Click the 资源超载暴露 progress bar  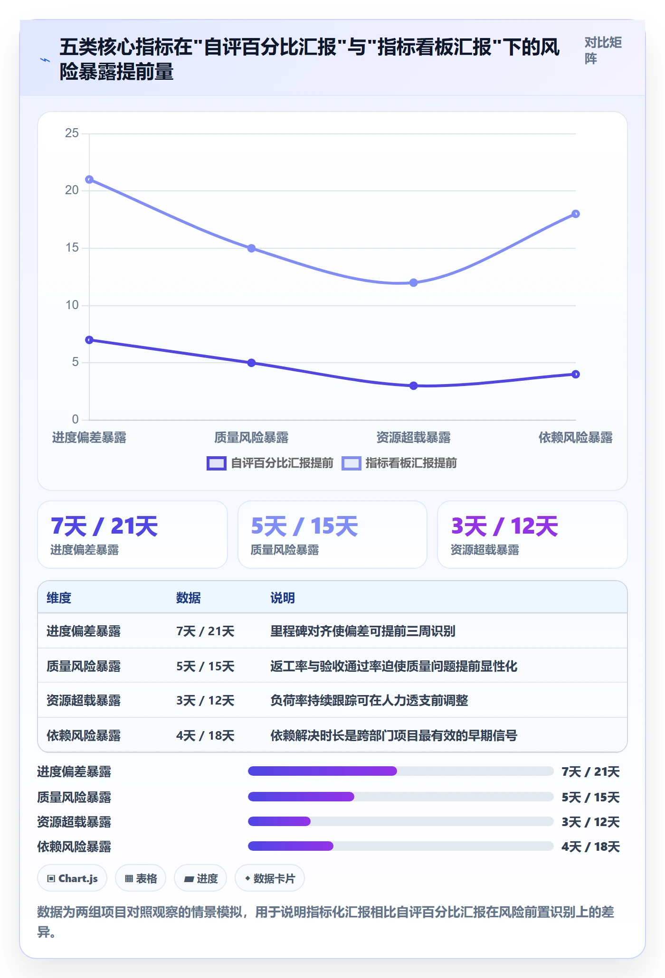coord(400,821)
